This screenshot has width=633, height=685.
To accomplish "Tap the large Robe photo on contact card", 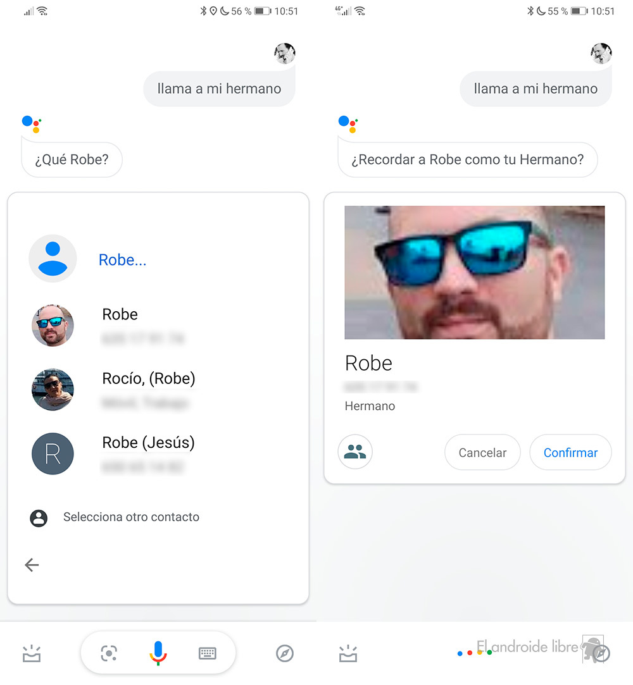I will click(x=474, y=272).
